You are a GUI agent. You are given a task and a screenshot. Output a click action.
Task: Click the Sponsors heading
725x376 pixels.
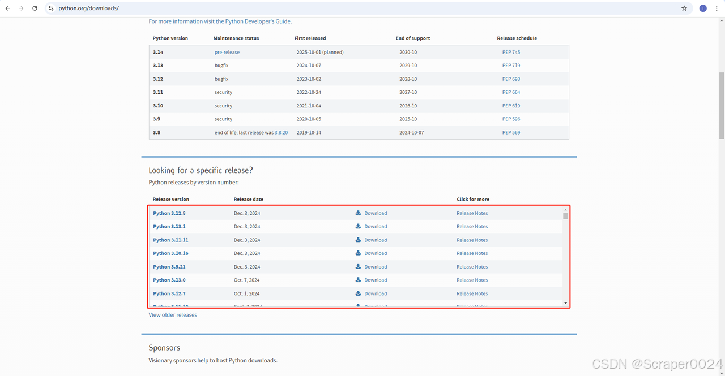(164, 348)
